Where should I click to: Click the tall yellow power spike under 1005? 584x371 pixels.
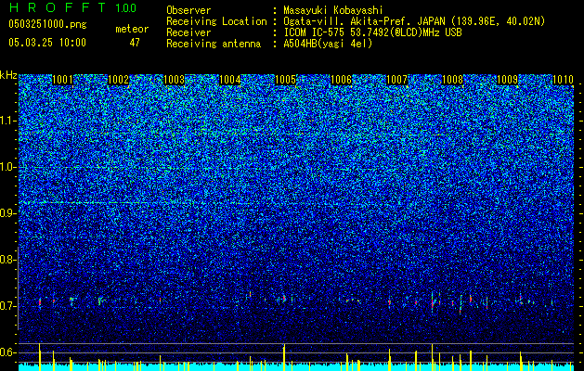click(x=284, y=357)
